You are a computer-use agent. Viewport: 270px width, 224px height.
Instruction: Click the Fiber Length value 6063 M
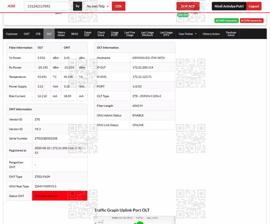pos(138,106)
